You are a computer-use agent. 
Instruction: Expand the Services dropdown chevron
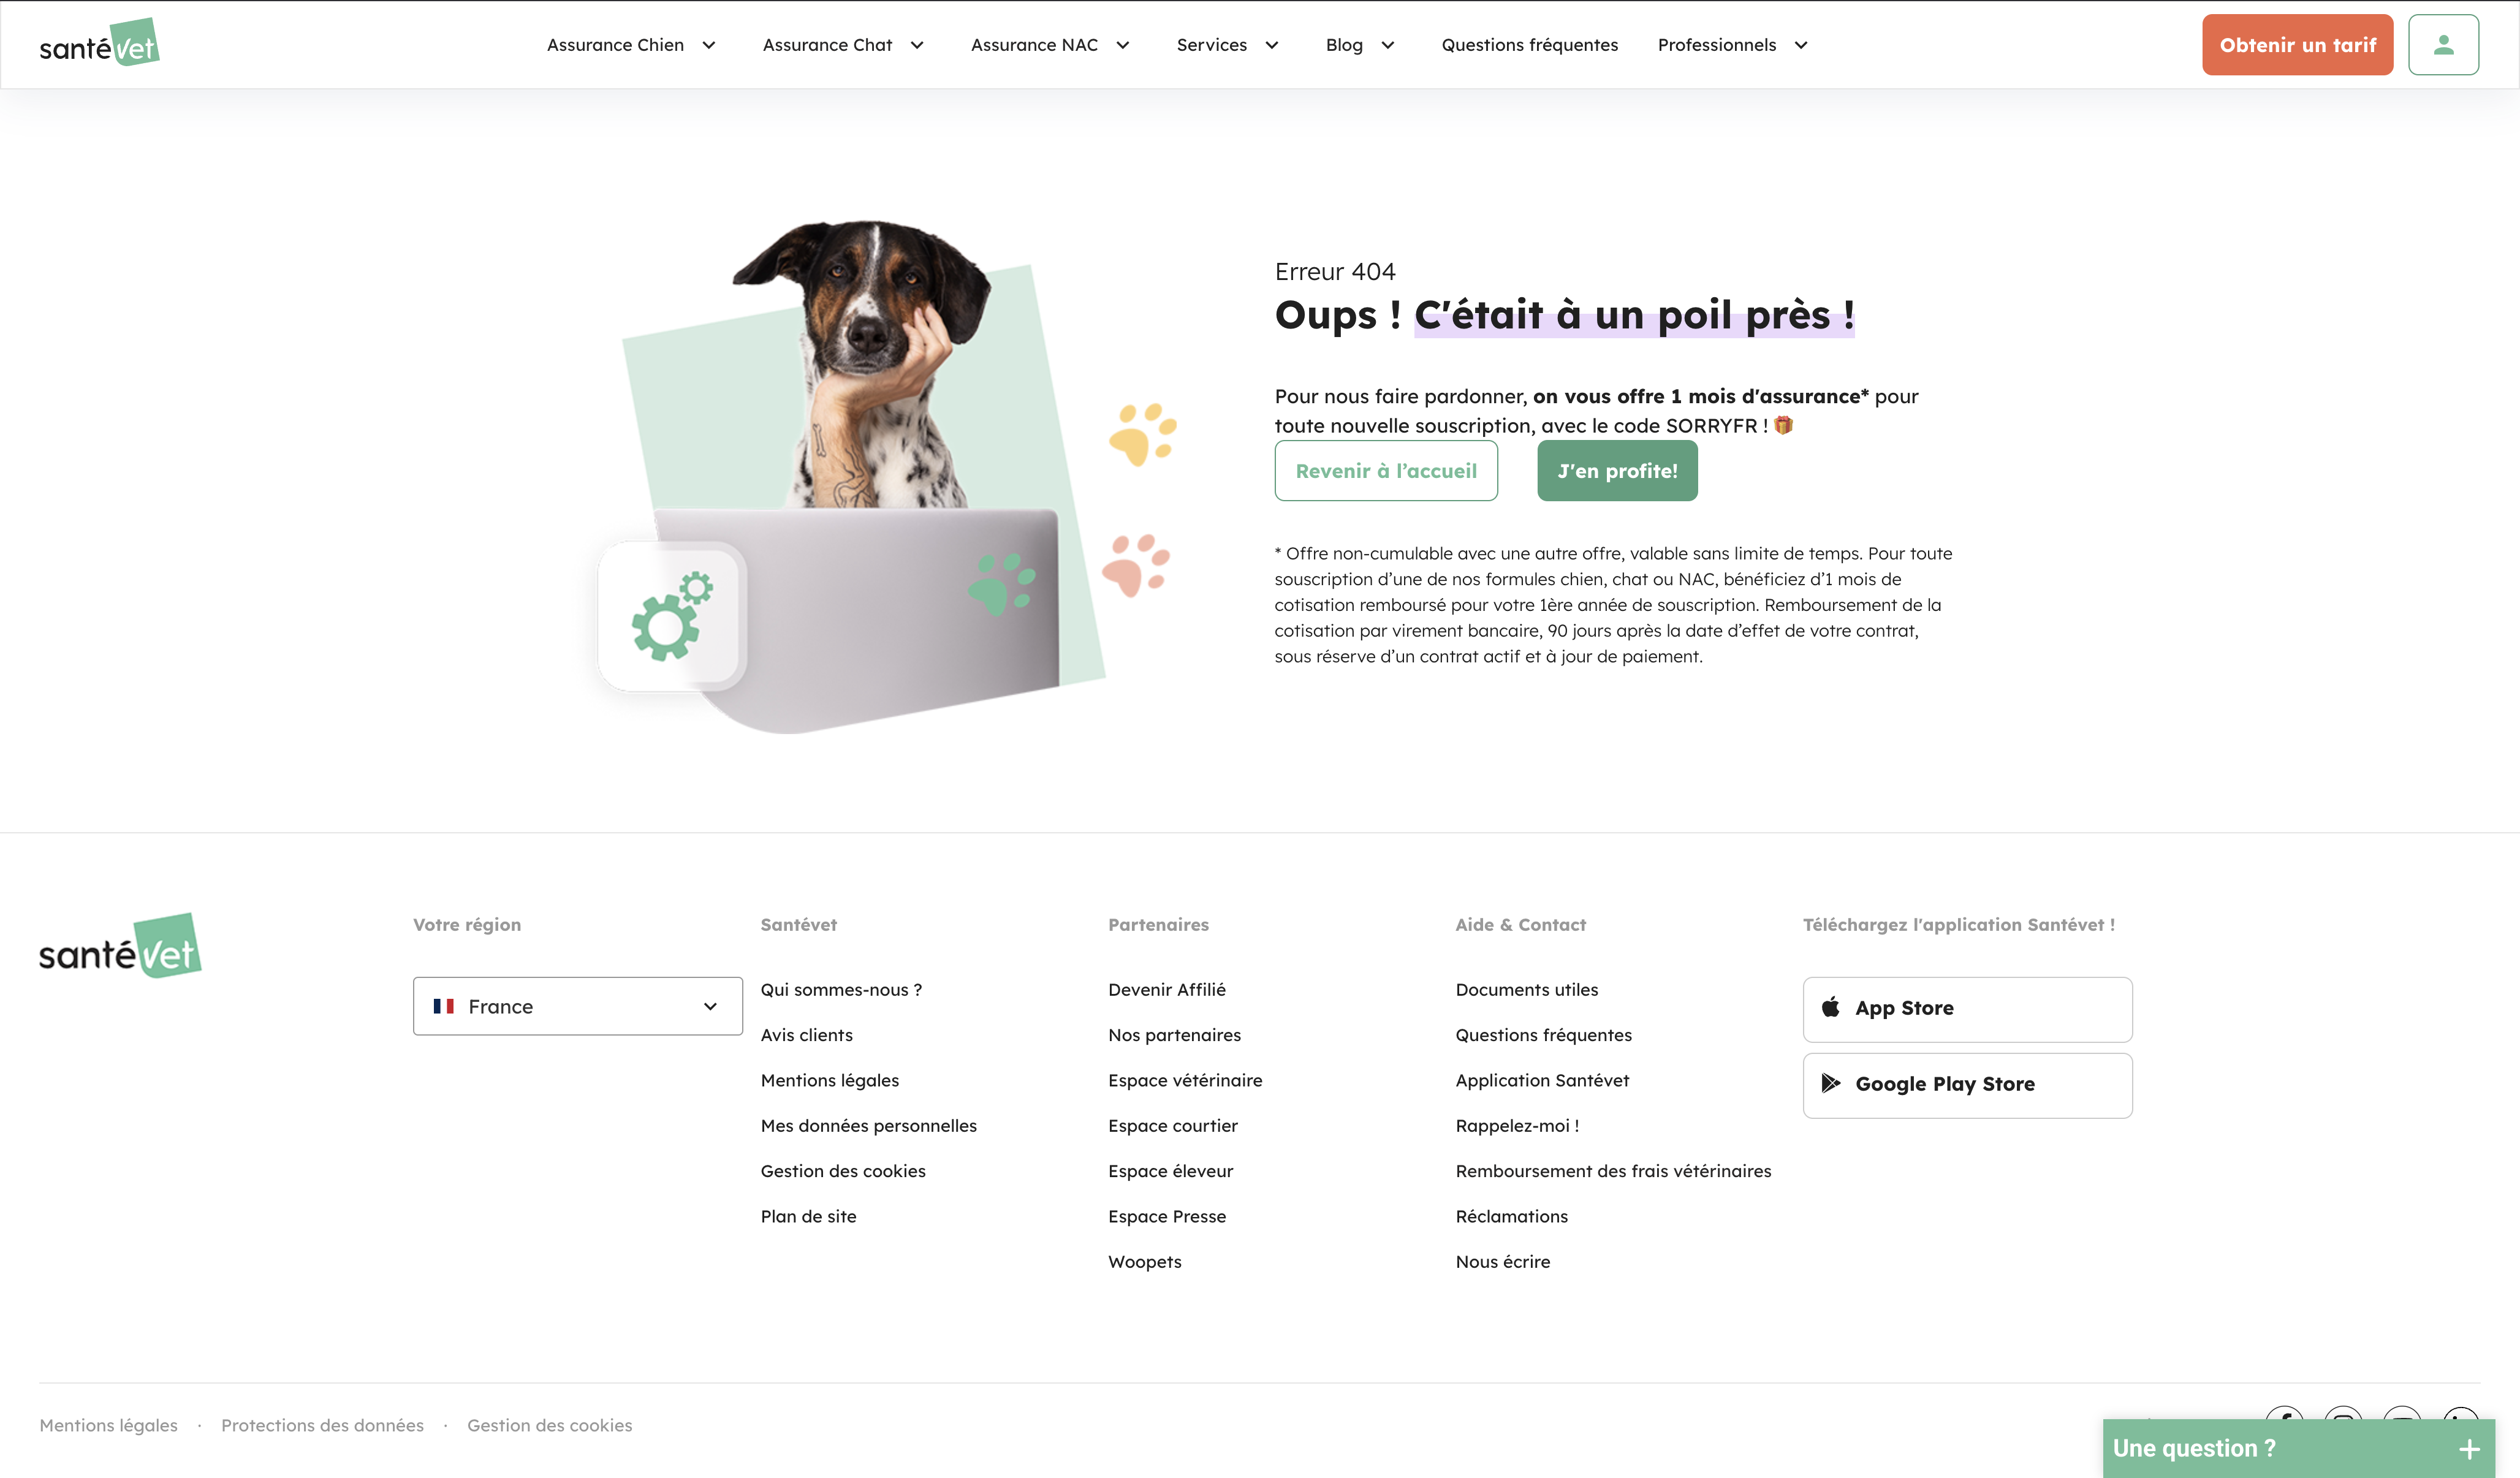(x=1272, y=45)
